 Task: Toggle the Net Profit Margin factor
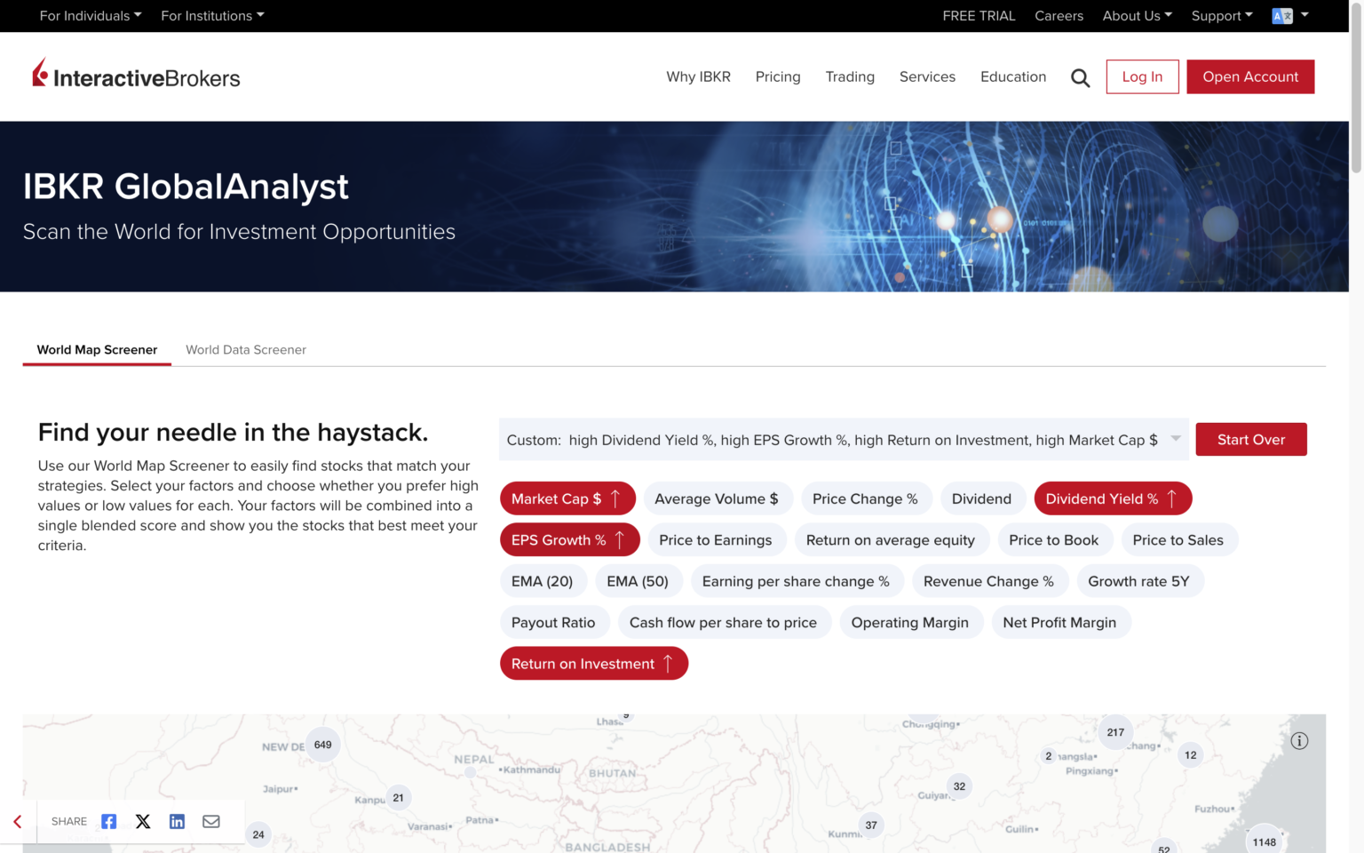(1061, 622)
